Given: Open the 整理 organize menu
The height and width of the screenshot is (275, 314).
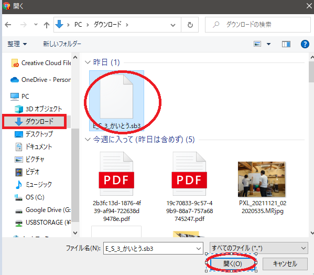Looking at the screenshot, I should [x=17, y=44].
